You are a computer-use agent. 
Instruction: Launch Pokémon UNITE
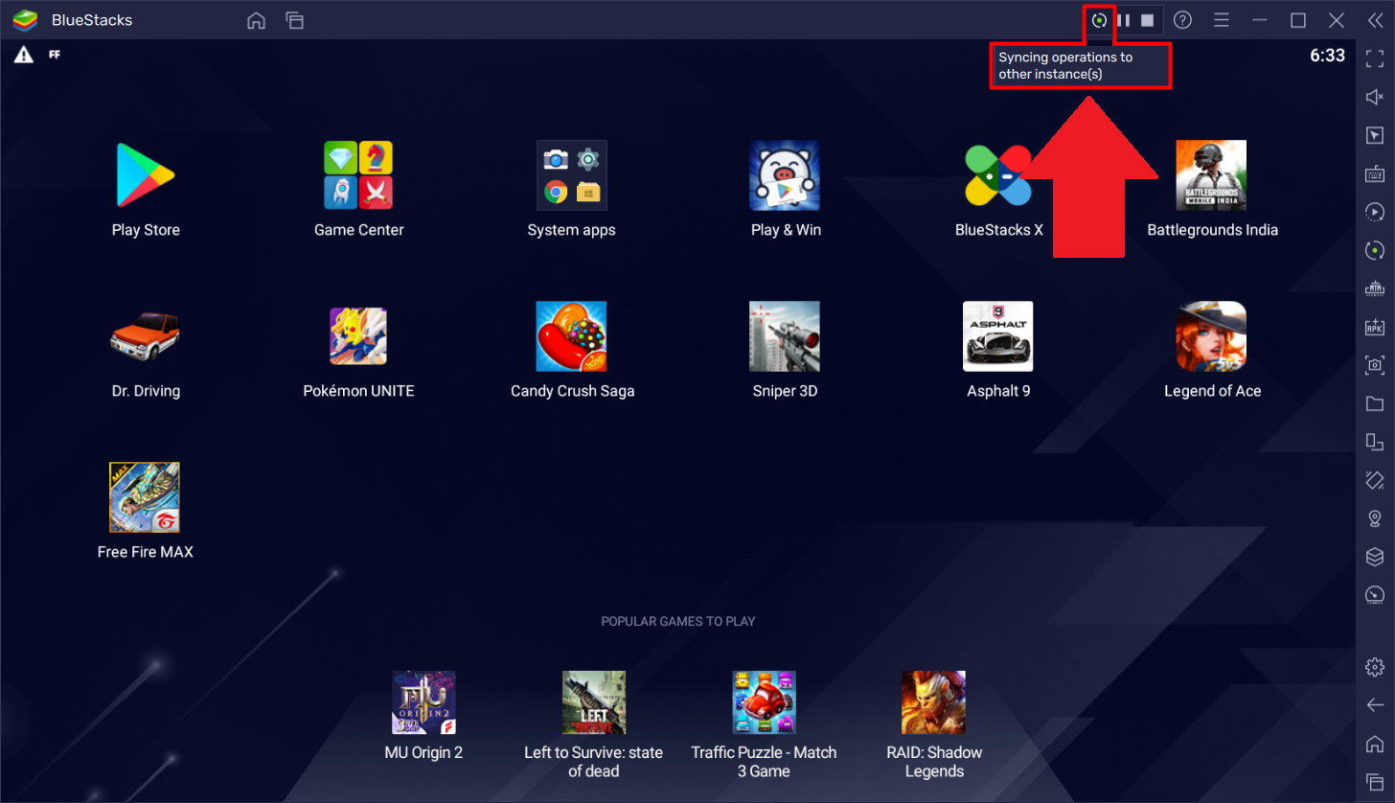tap(359, 336)
